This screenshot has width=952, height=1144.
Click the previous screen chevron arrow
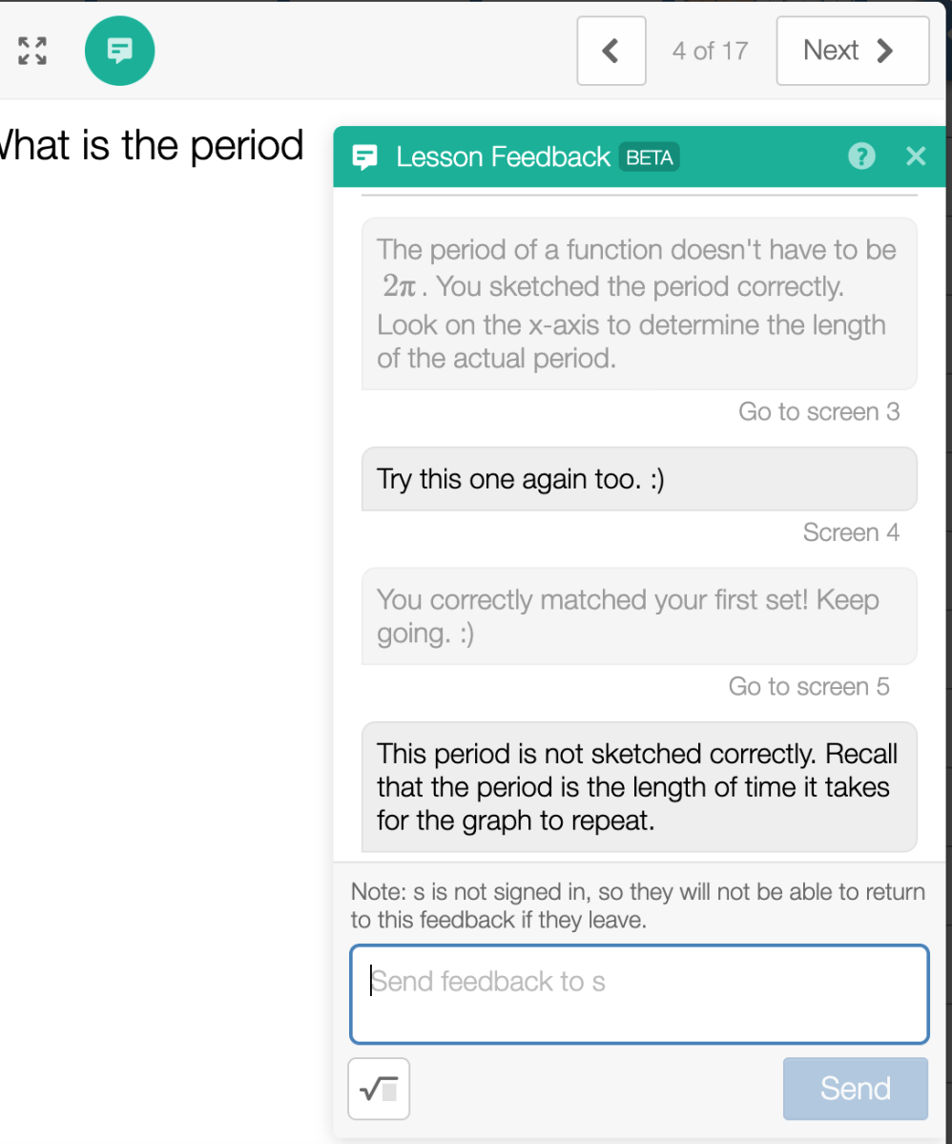611,51
